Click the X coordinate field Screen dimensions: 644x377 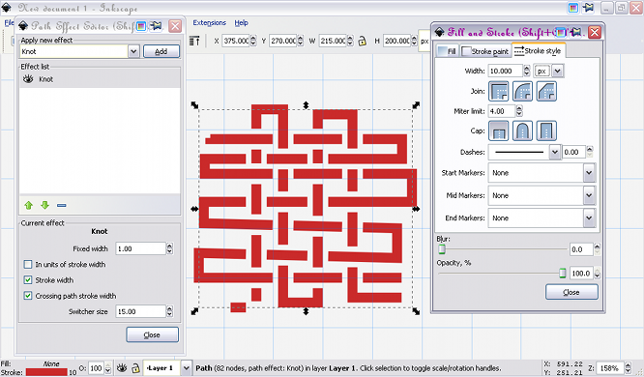click(236, 41)
